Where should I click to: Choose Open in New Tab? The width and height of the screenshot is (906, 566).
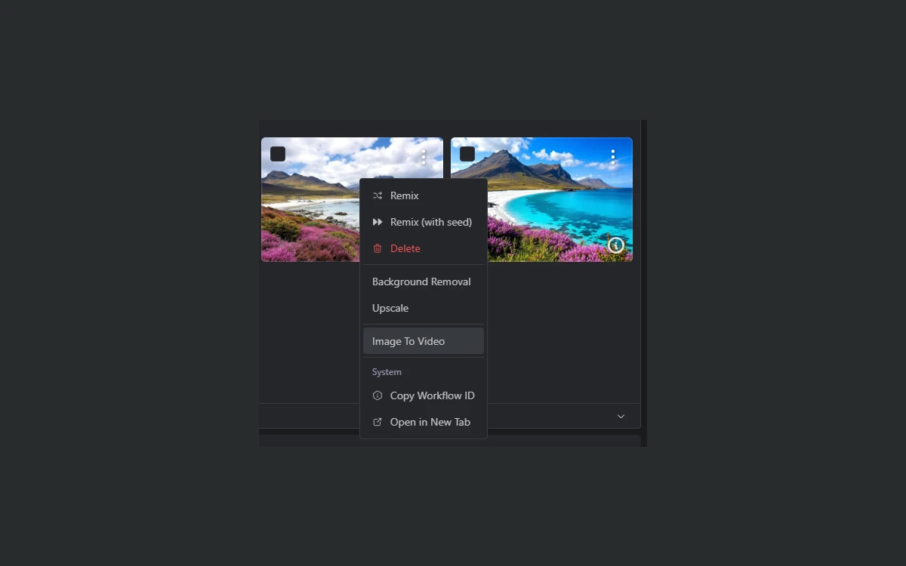tap(424, 422)
